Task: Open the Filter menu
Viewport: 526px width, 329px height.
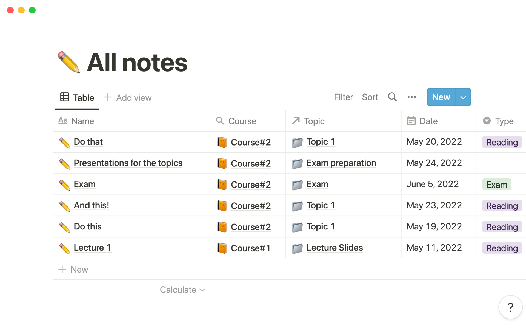Action: (343, 97)
